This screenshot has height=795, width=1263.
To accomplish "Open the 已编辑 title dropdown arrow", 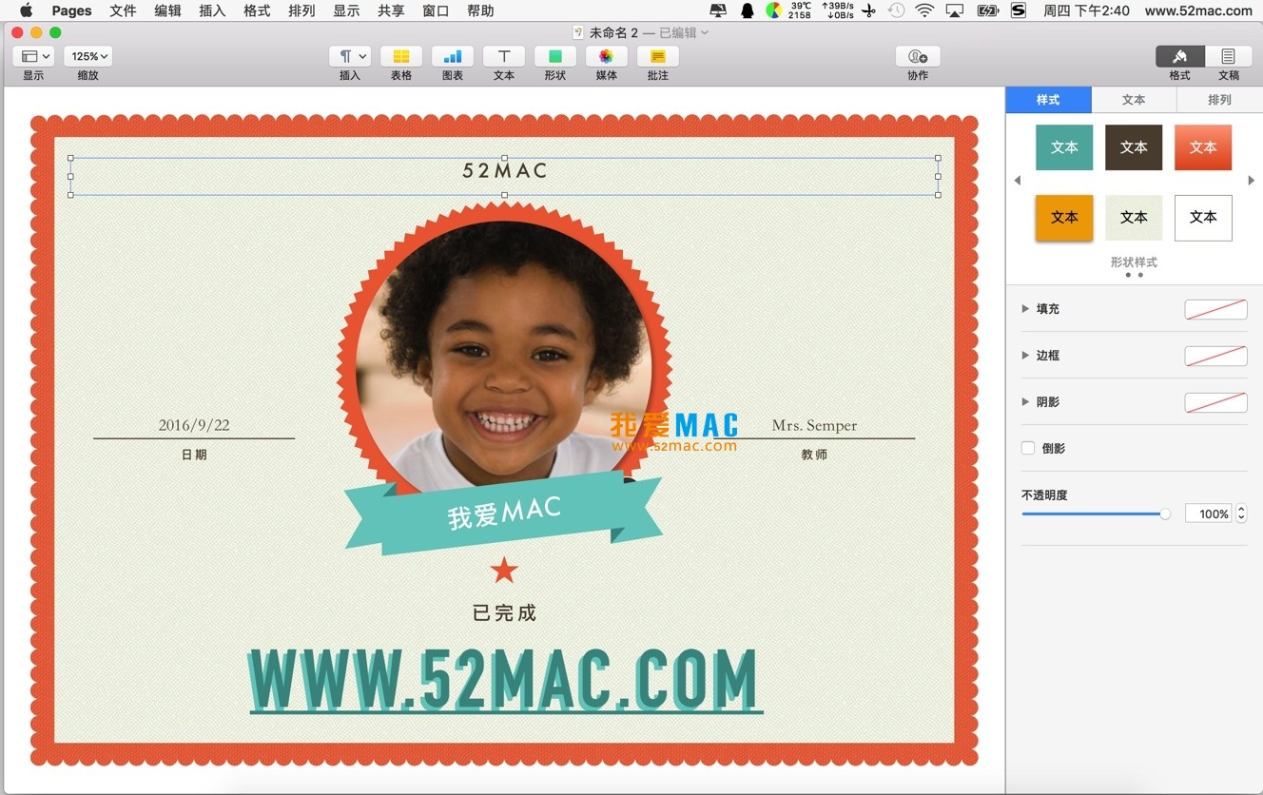I will (x=705, y=33).
